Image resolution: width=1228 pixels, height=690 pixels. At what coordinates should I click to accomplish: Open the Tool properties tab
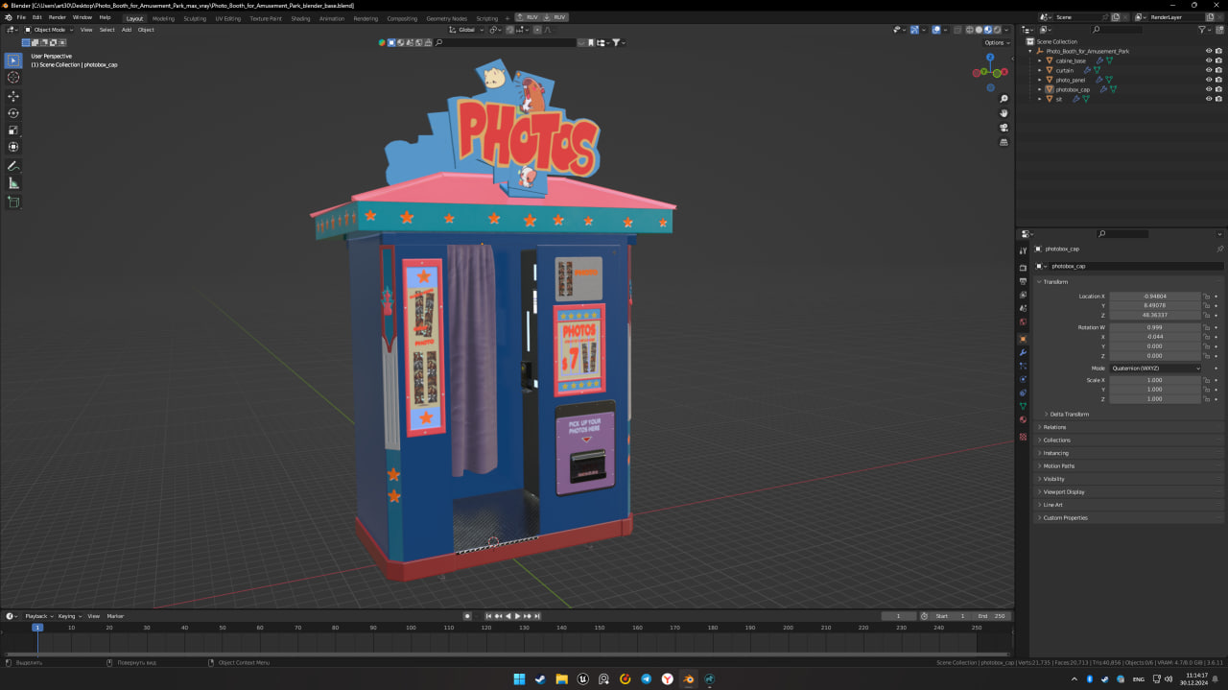coord(1023,250)
